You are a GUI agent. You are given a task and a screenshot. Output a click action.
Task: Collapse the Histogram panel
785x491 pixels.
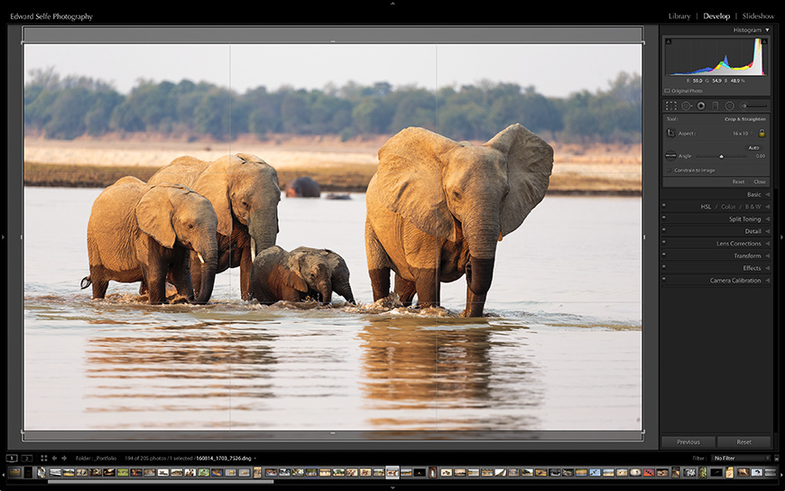click(767, 30)
